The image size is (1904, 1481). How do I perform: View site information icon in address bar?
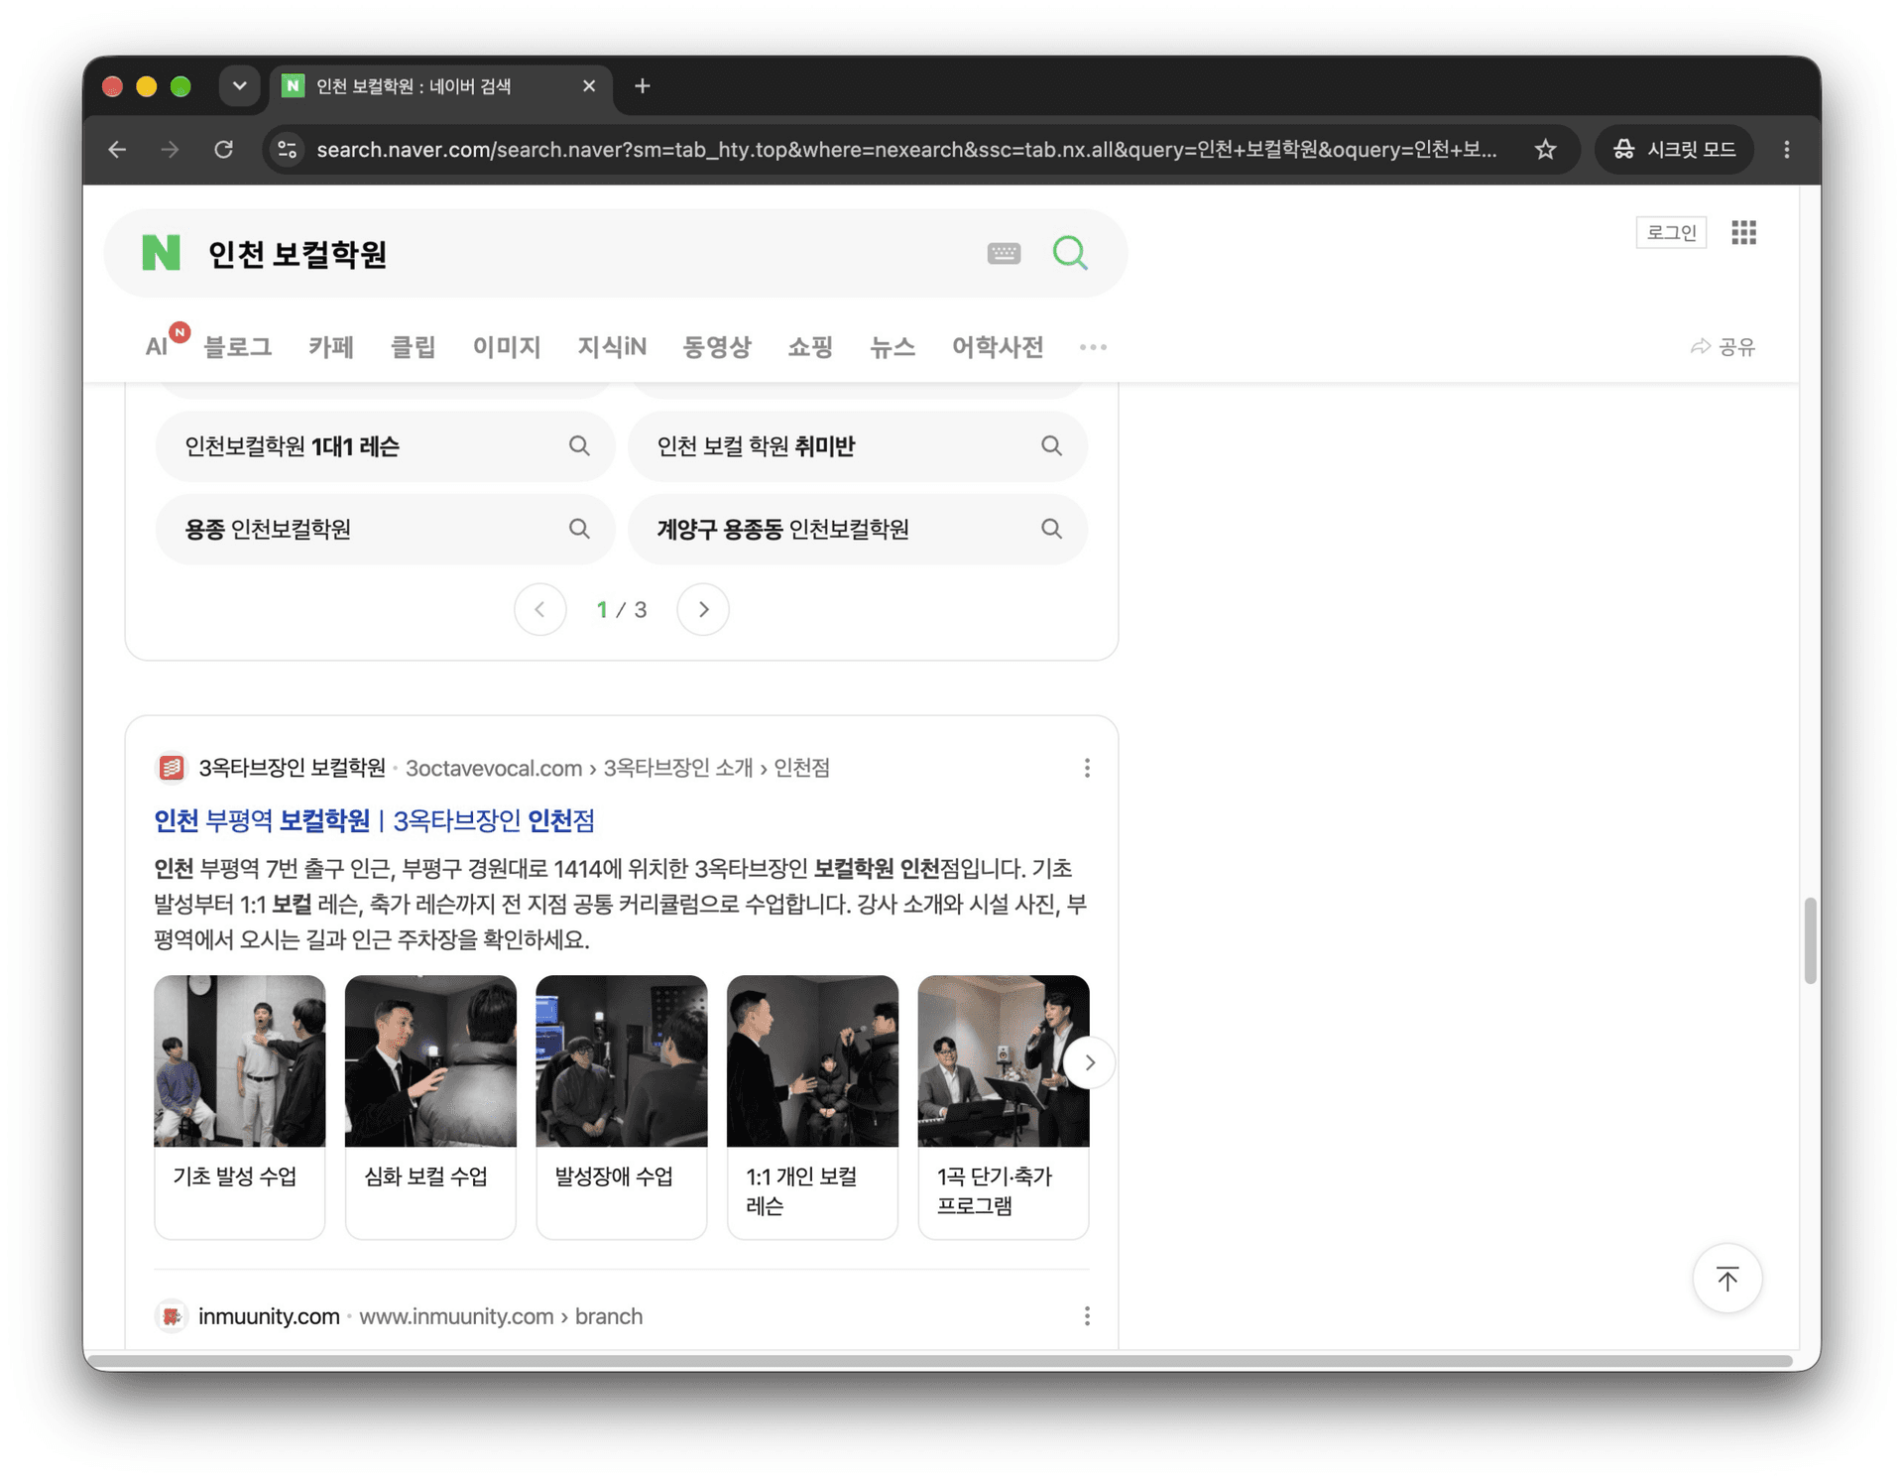click(x=288, y=150)
